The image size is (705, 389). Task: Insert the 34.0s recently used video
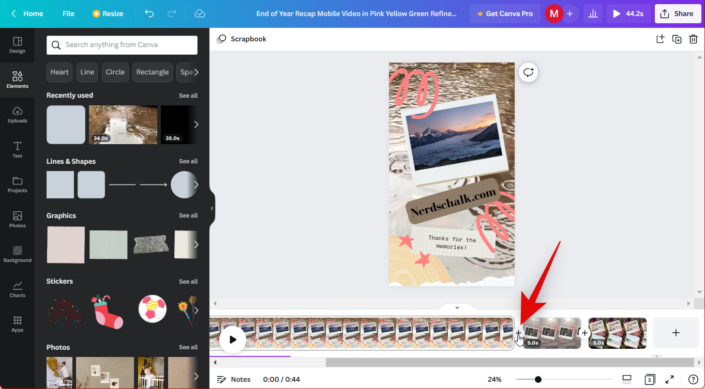coord(123,125)
